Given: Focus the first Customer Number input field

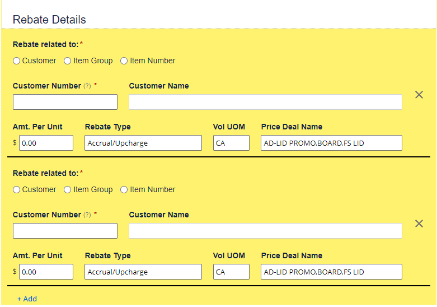Looking at the screenshot, I should pyautogui.click(x=65, y=102).
